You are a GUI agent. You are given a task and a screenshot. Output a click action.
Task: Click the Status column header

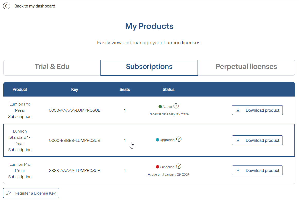[x=168, y=89]
